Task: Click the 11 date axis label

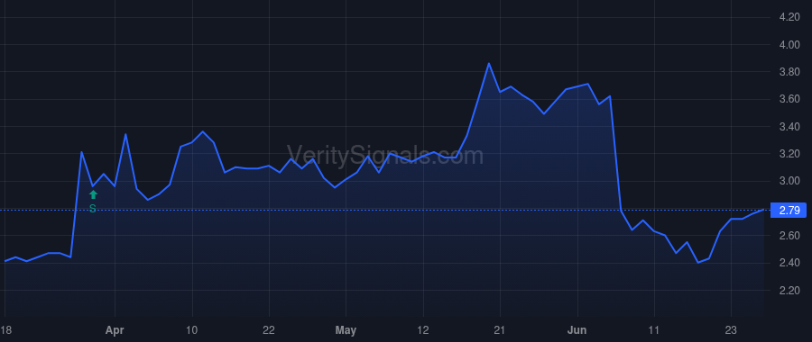Action: (654, 330)
